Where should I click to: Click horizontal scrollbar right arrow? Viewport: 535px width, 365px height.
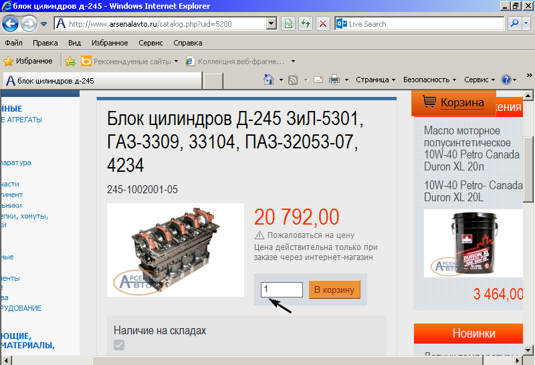518,360
